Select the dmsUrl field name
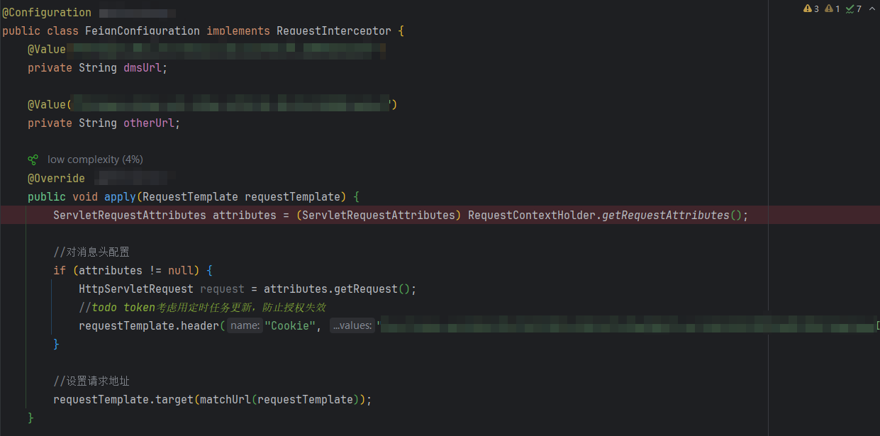880x436 pixels. pyautogui.click(x=144, y=67)
